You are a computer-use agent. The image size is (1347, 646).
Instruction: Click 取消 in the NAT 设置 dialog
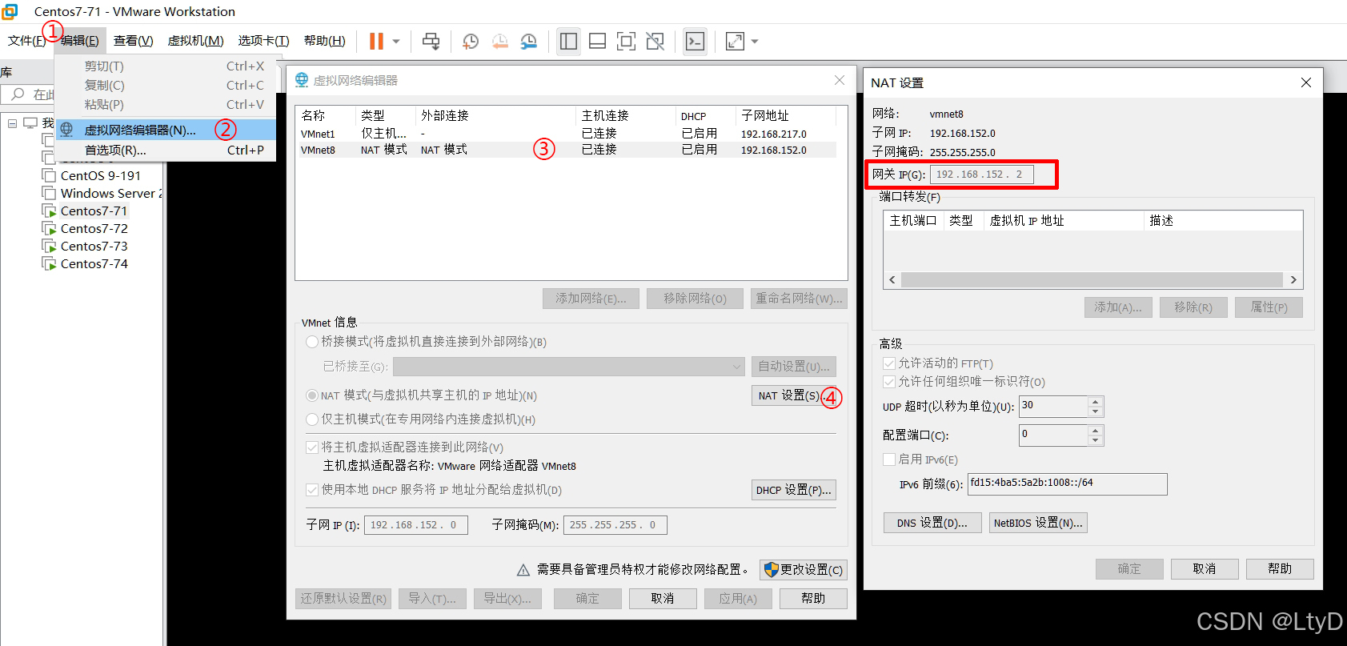1205,568
